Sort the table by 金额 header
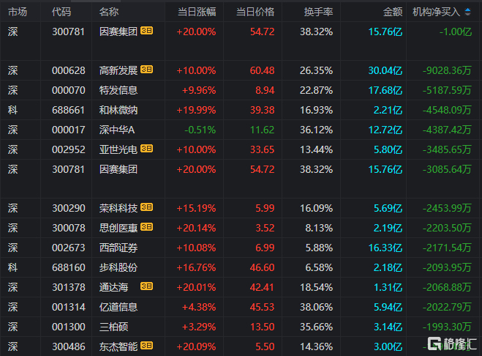The height and width of the screenshot is (356, 482). pyautogui.click(x=392, y=12)
